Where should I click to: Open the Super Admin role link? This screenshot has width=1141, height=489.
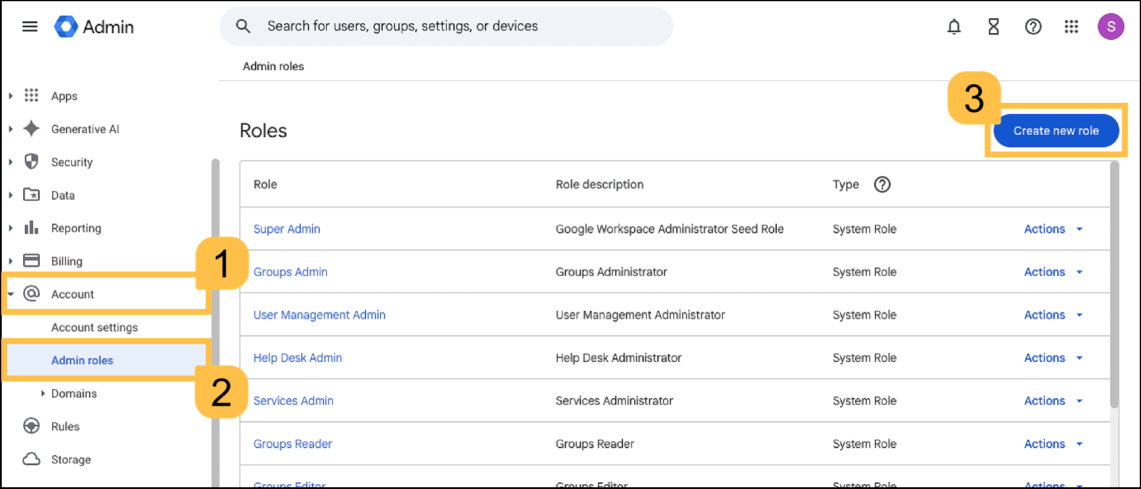[x=287, y=229]
